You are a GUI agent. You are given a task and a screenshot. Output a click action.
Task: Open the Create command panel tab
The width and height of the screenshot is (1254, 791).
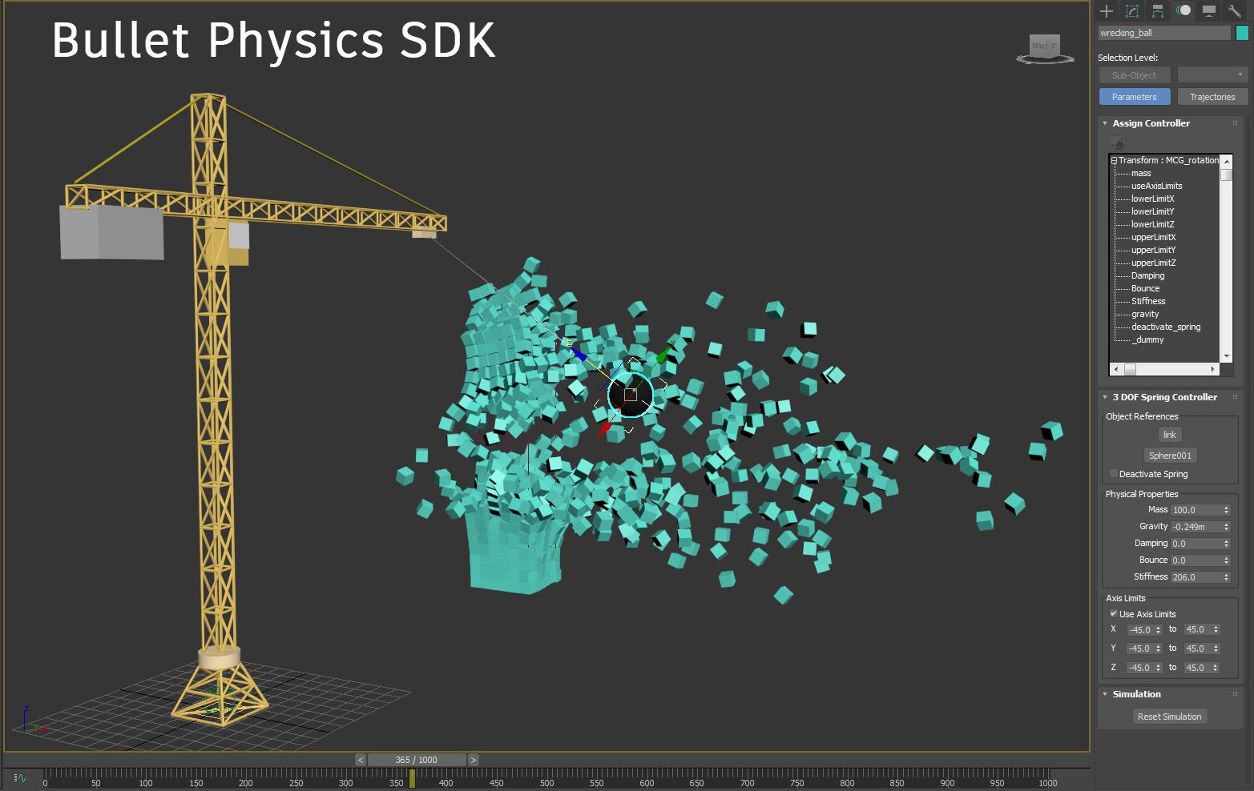[1107, 11]
